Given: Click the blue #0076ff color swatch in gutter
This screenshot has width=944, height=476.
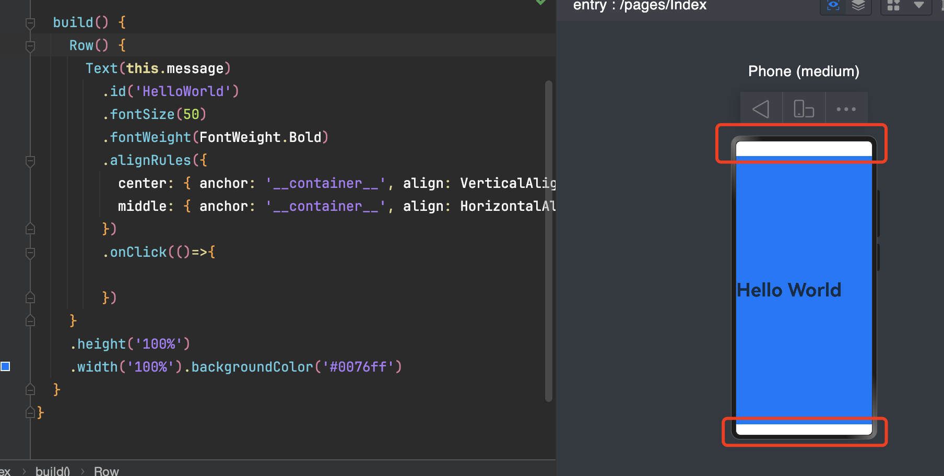Looking at the screenshot, I should click(x=5, y=366).
